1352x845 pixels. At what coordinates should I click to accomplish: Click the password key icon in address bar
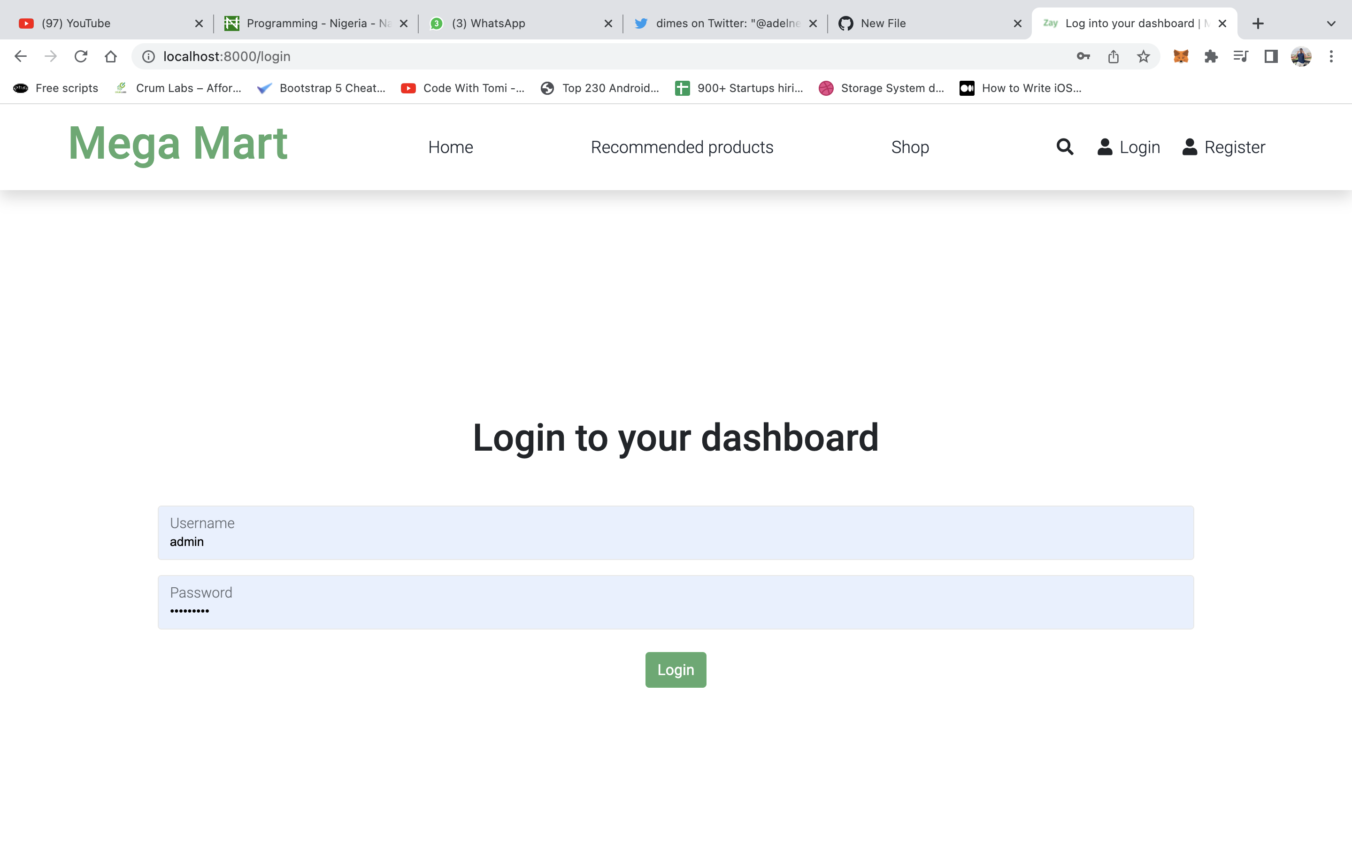(x=1083, y=56)
